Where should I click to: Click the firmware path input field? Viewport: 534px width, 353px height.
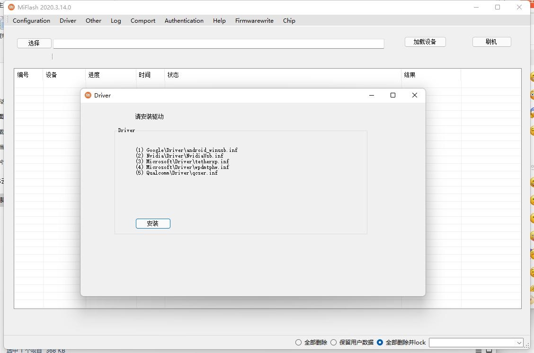(x=218, y=44)
